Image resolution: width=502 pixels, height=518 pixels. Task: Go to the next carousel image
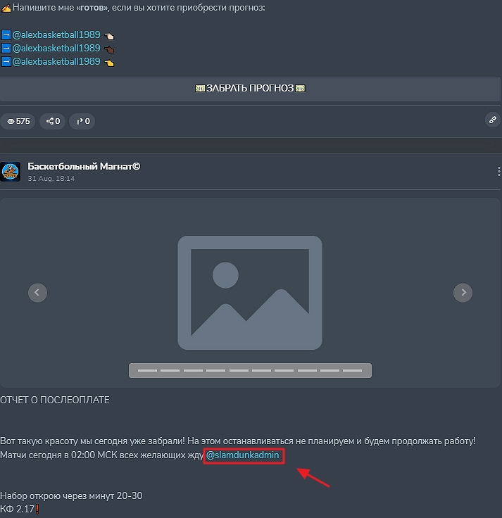(x=463, y=292)
